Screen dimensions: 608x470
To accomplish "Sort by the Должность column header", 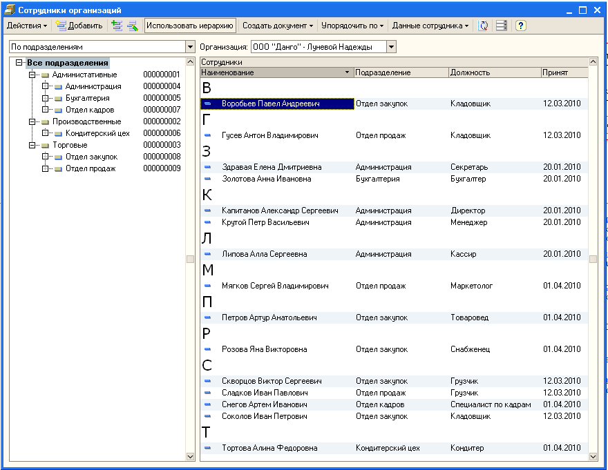I will click(493, 72).
